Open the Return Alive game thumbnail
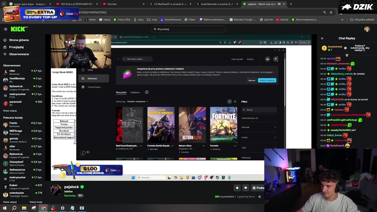Screen dimensions: 377x212 pos(192,125)
